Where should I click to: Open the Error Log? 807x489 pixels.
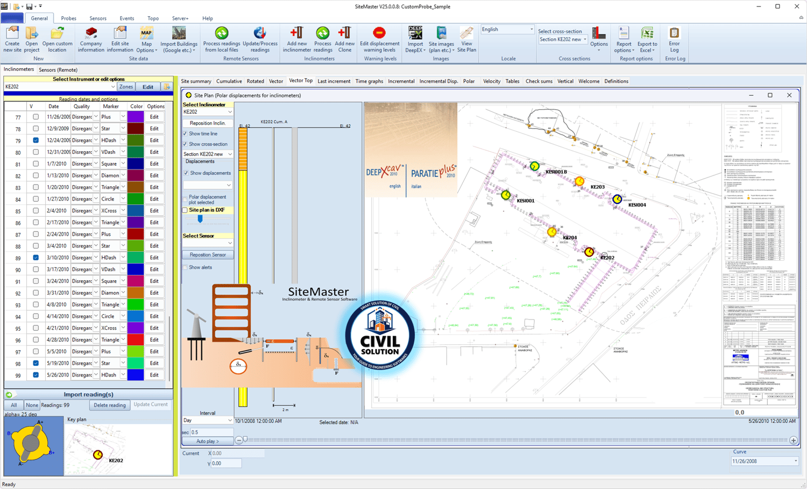pyautogui.click(x=674, y=39)
